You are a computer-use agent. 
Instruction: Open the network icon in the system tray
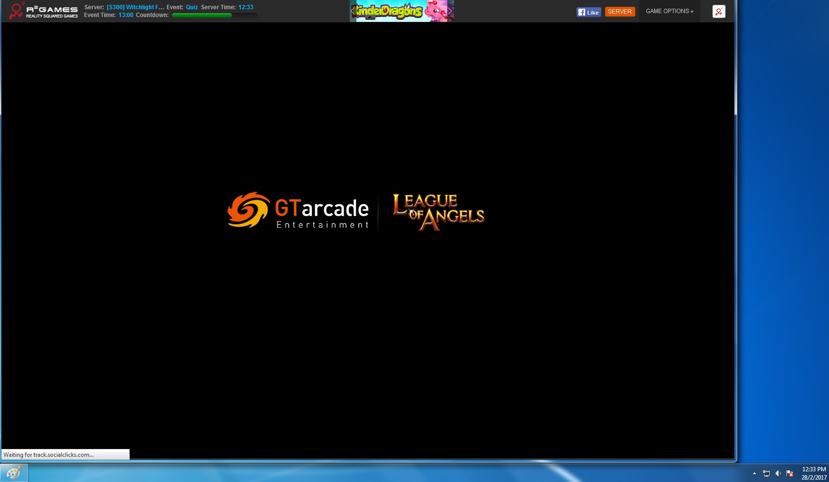766,473
